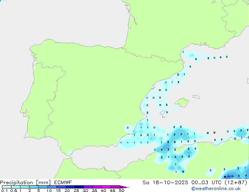Viewport: 249px width, 192px height.
Task: Select the ECMWF model label
Action: click(x=63, y=182)
